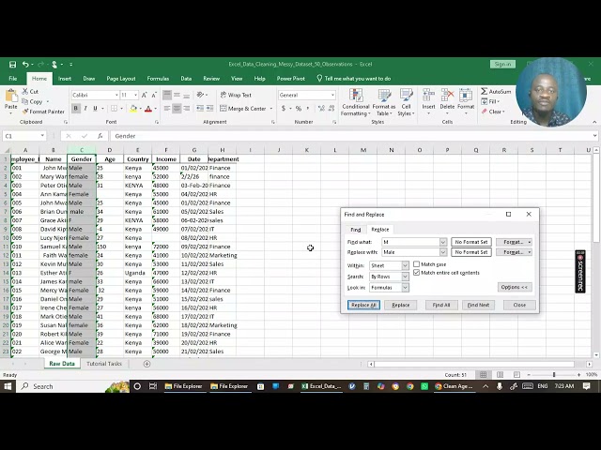601x450 pixels.
Task: Uncheck Match entire cell contents
Action: coord(417,273)
